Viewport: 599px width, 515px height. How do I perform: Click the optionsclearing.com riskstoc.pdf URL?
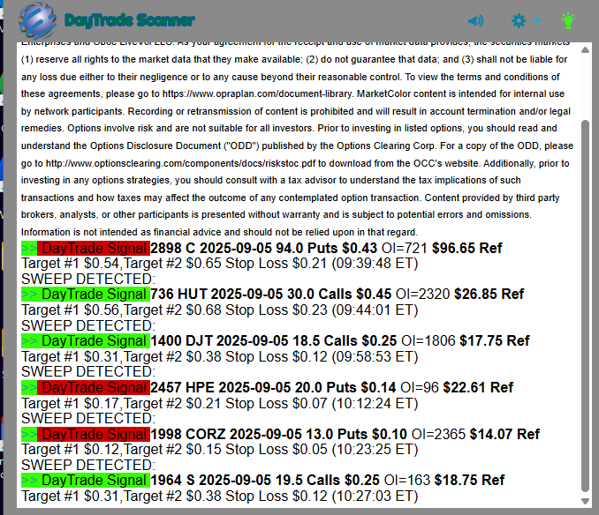point(181,163)
